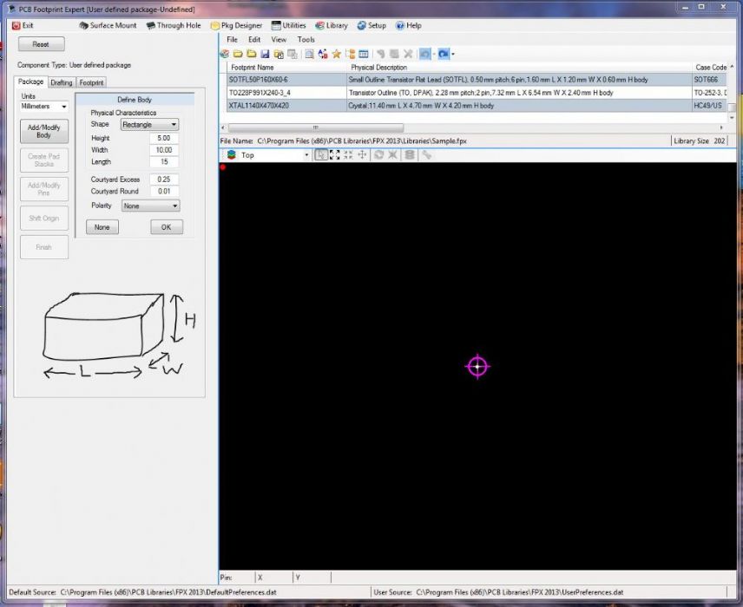Click the yellow star icon in library toolbar
The height and width of the screenshot is (607, 743).
click(336, 54)
